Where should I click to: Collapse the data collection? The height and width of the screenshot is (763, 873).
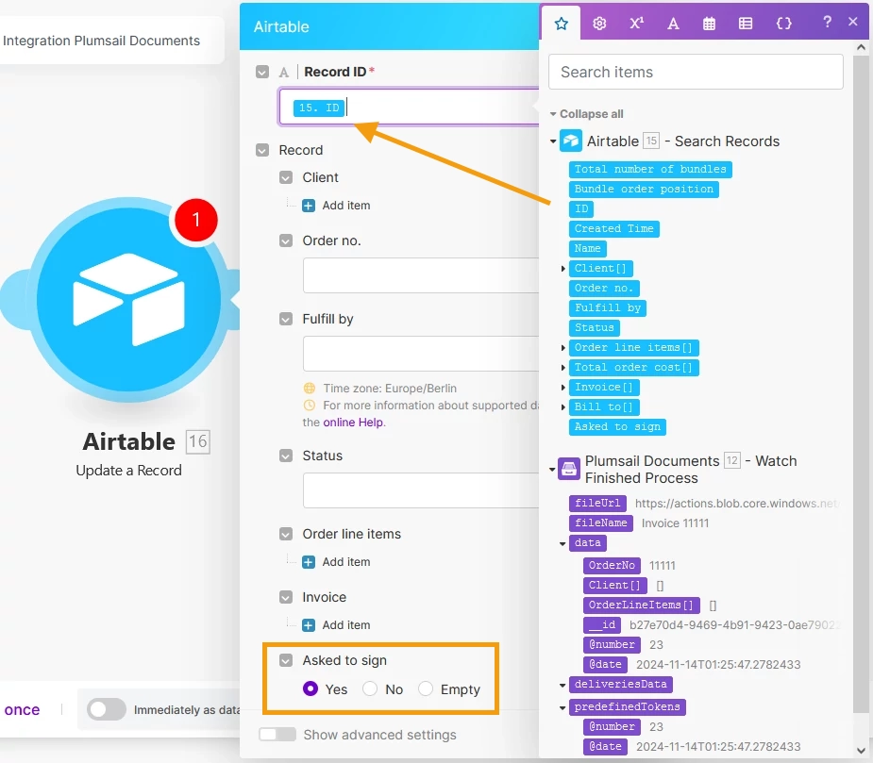pos(562,543)
